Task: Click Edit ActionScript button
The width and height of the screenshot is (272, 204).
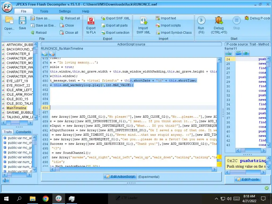Action: coord(120,177)
